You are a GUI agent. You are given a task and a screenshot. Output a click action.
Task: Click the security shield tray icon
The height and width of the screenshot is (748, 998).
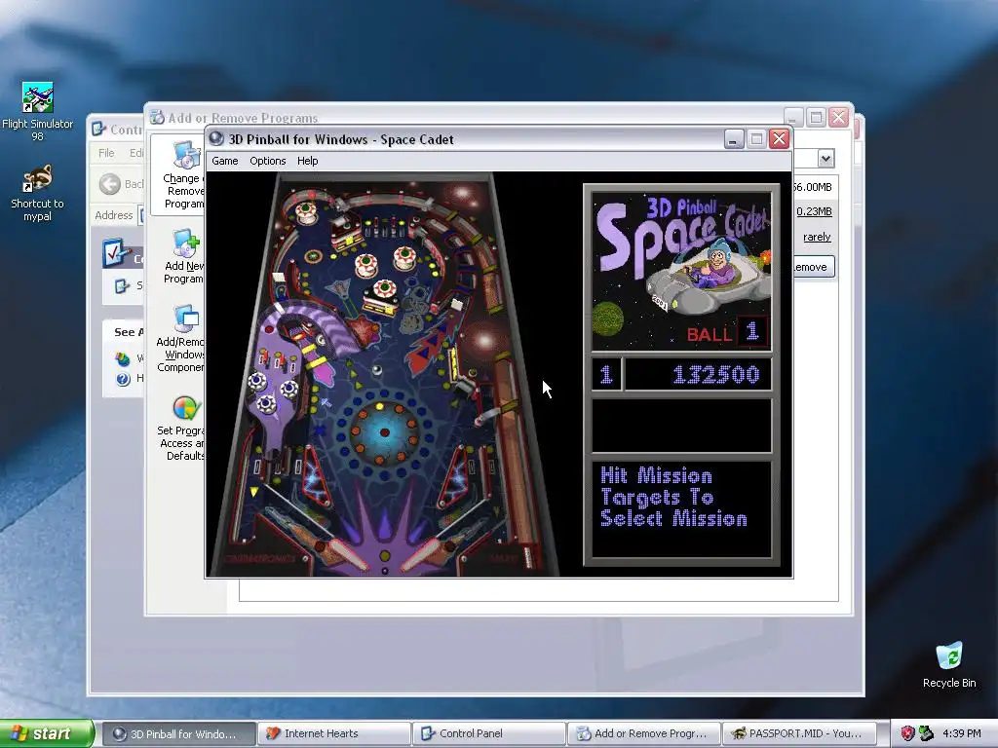(907, 733)
